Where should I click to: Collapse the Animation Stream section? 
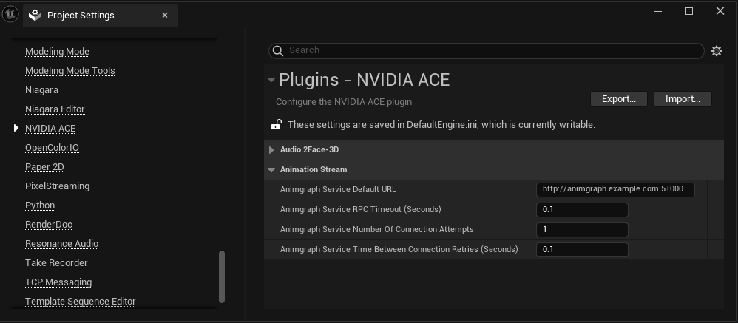pos(272,170)
